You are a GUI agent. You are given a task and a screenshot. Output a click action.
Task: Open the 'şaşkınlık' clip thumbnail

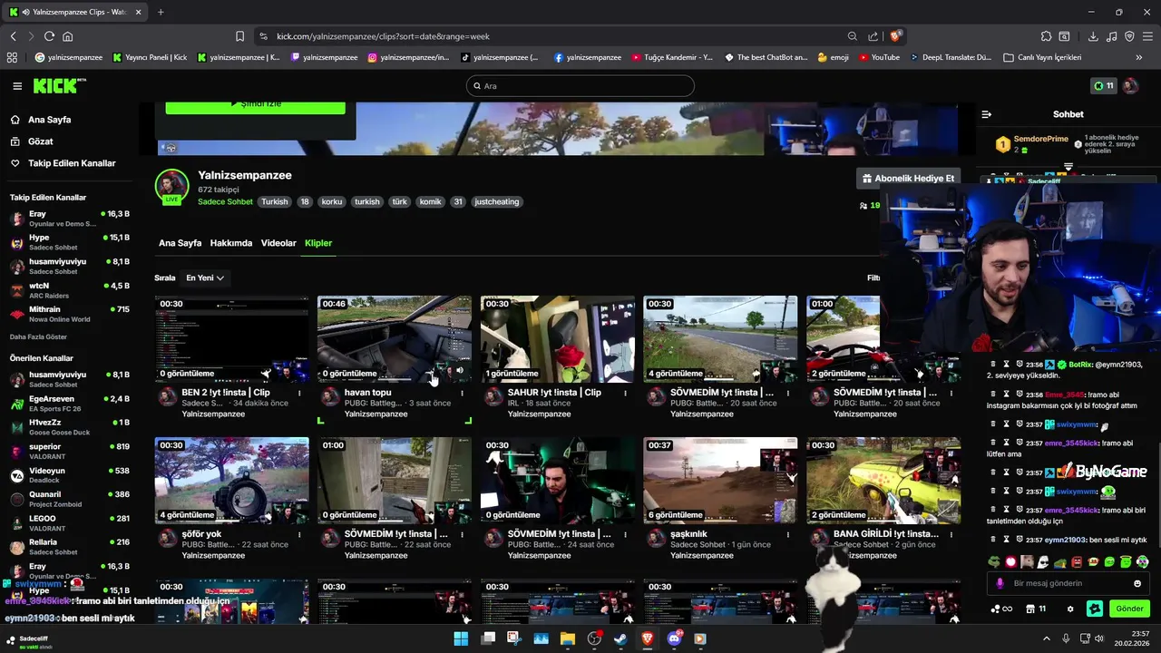(720, 481)
